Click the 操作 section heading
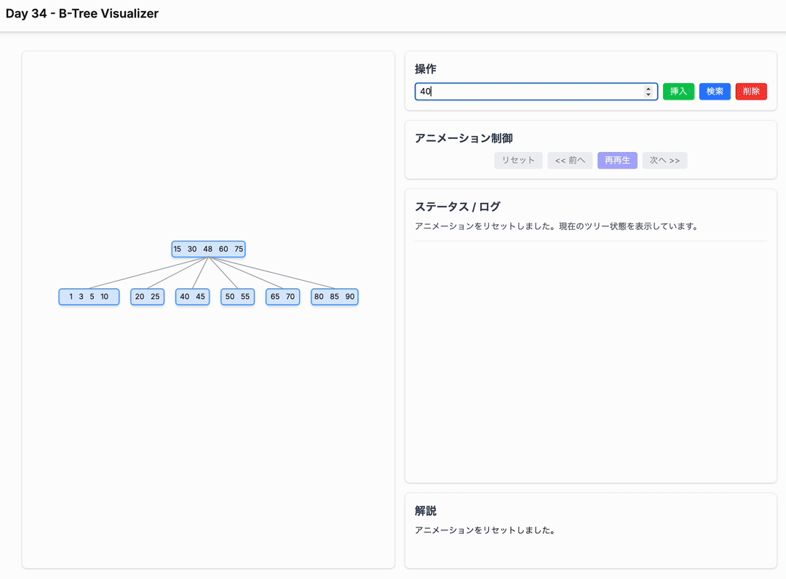786x579 pixels. 426,69
